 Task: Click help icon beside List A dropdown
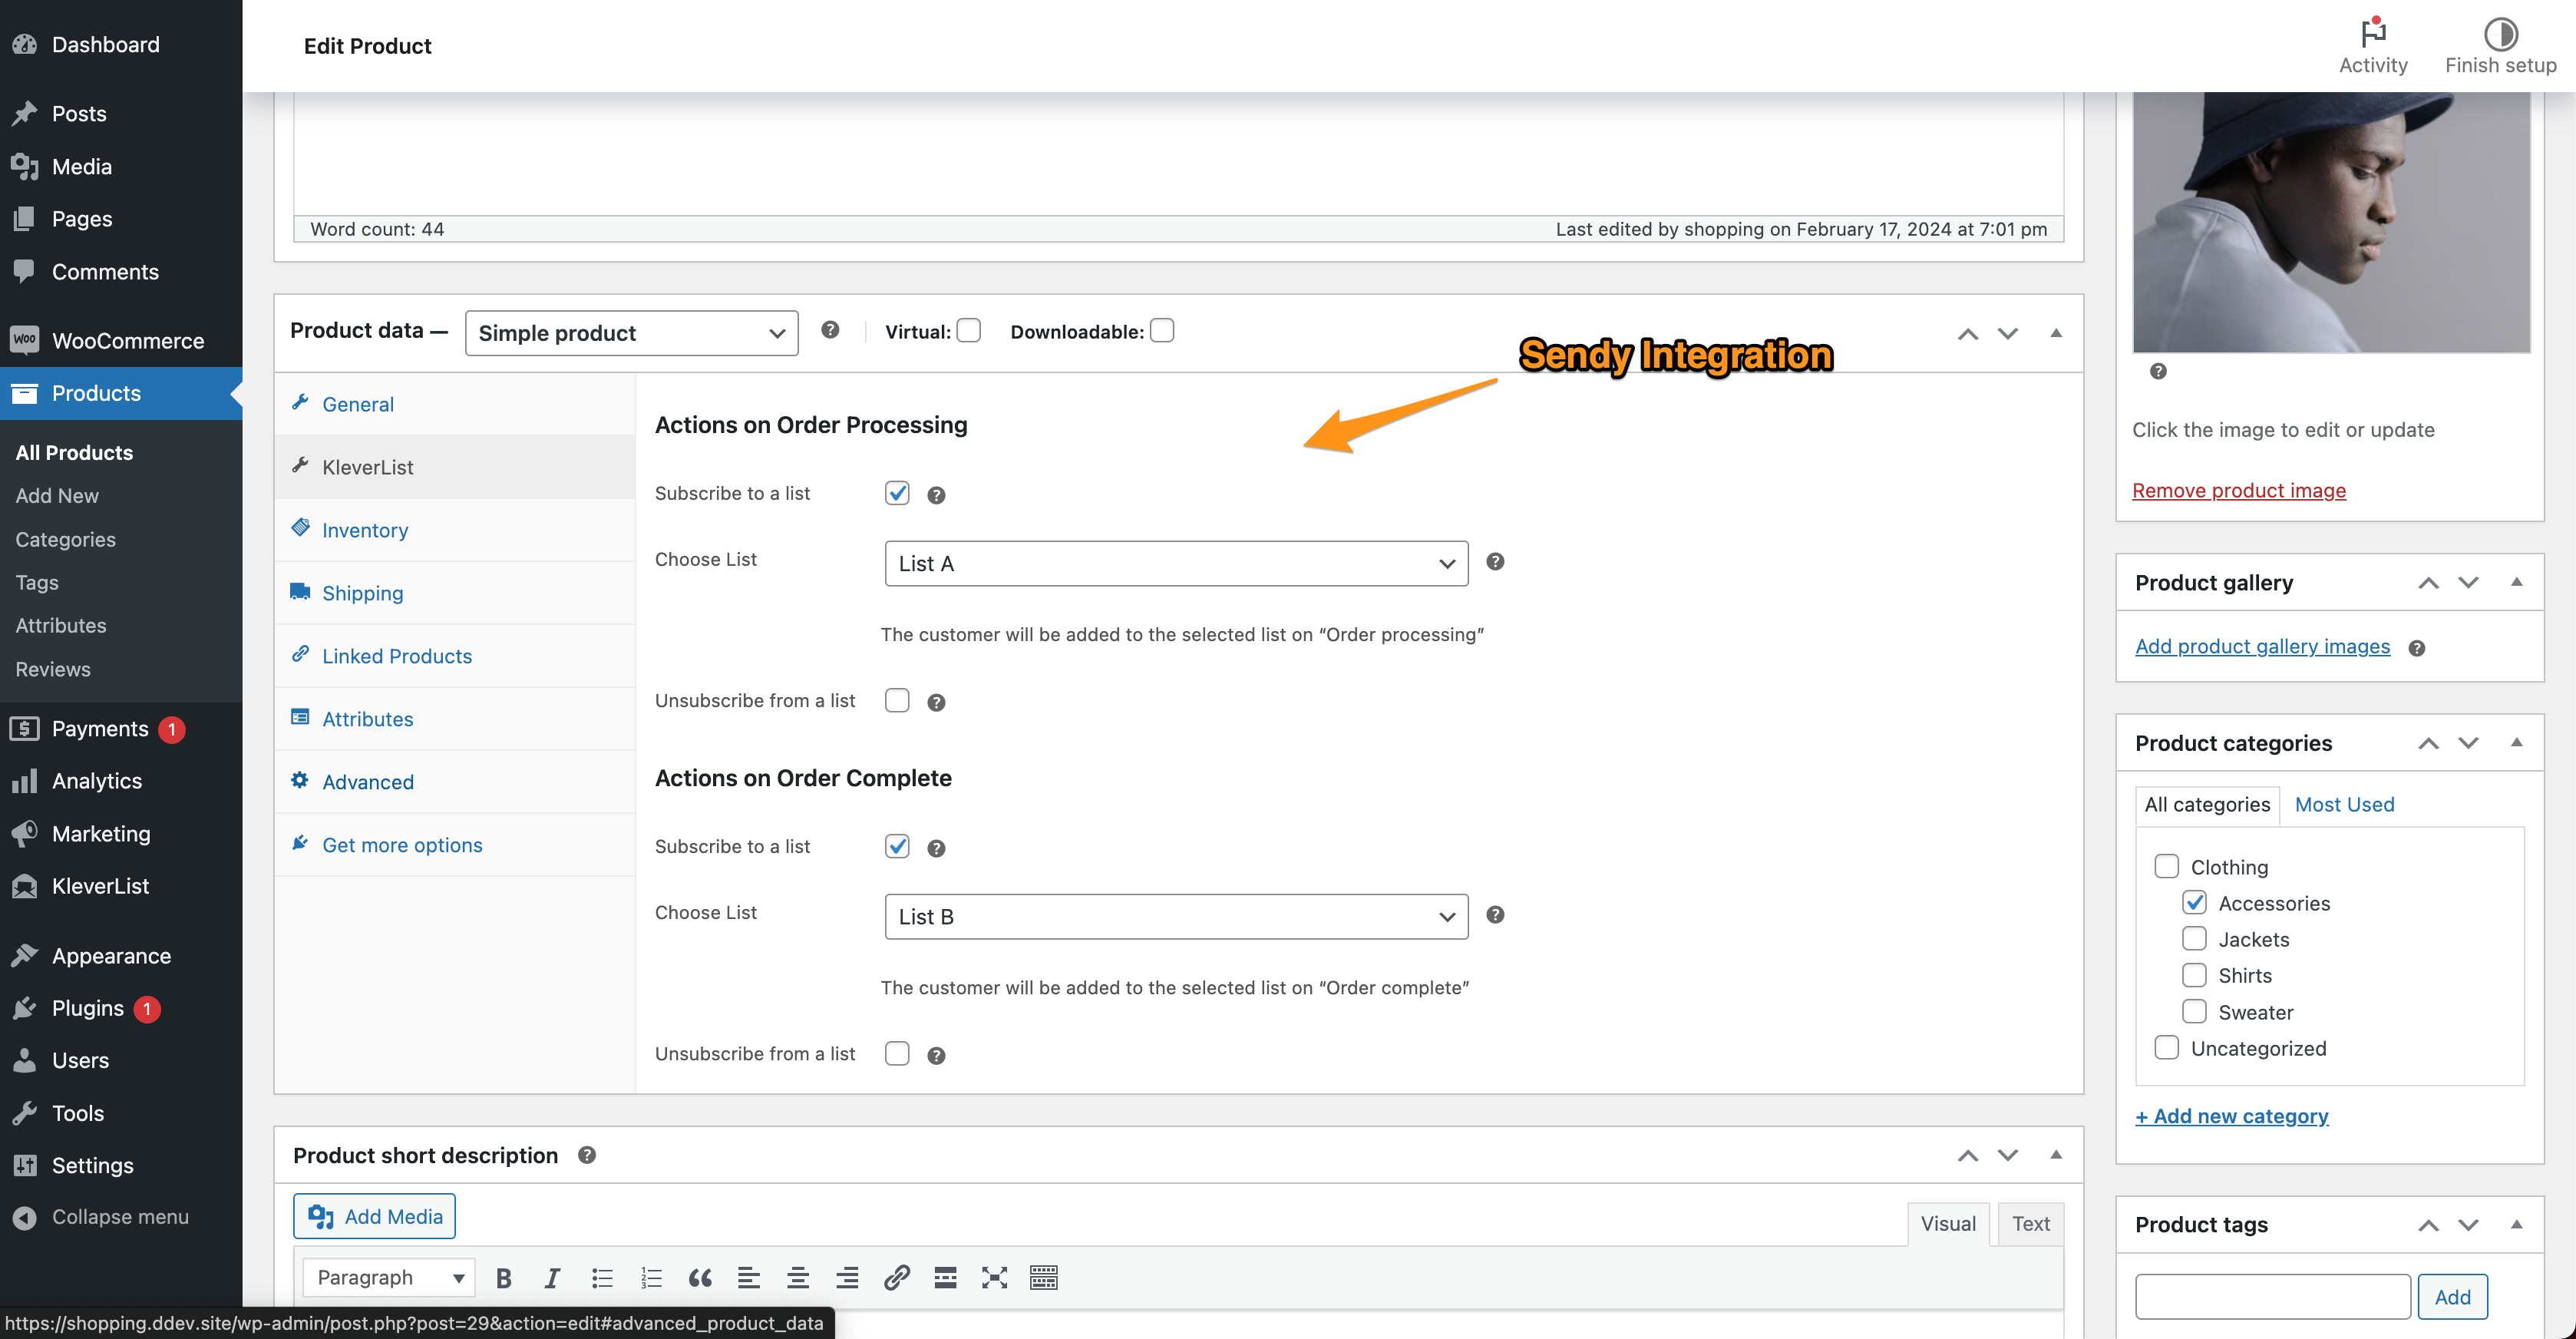point(1495,561)
